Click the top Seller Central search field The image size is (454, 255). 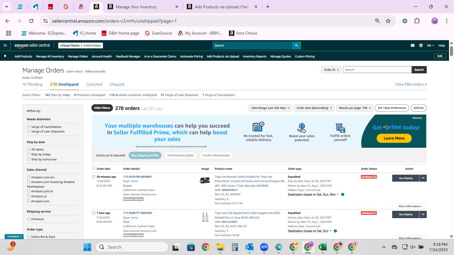coord(252,45)
